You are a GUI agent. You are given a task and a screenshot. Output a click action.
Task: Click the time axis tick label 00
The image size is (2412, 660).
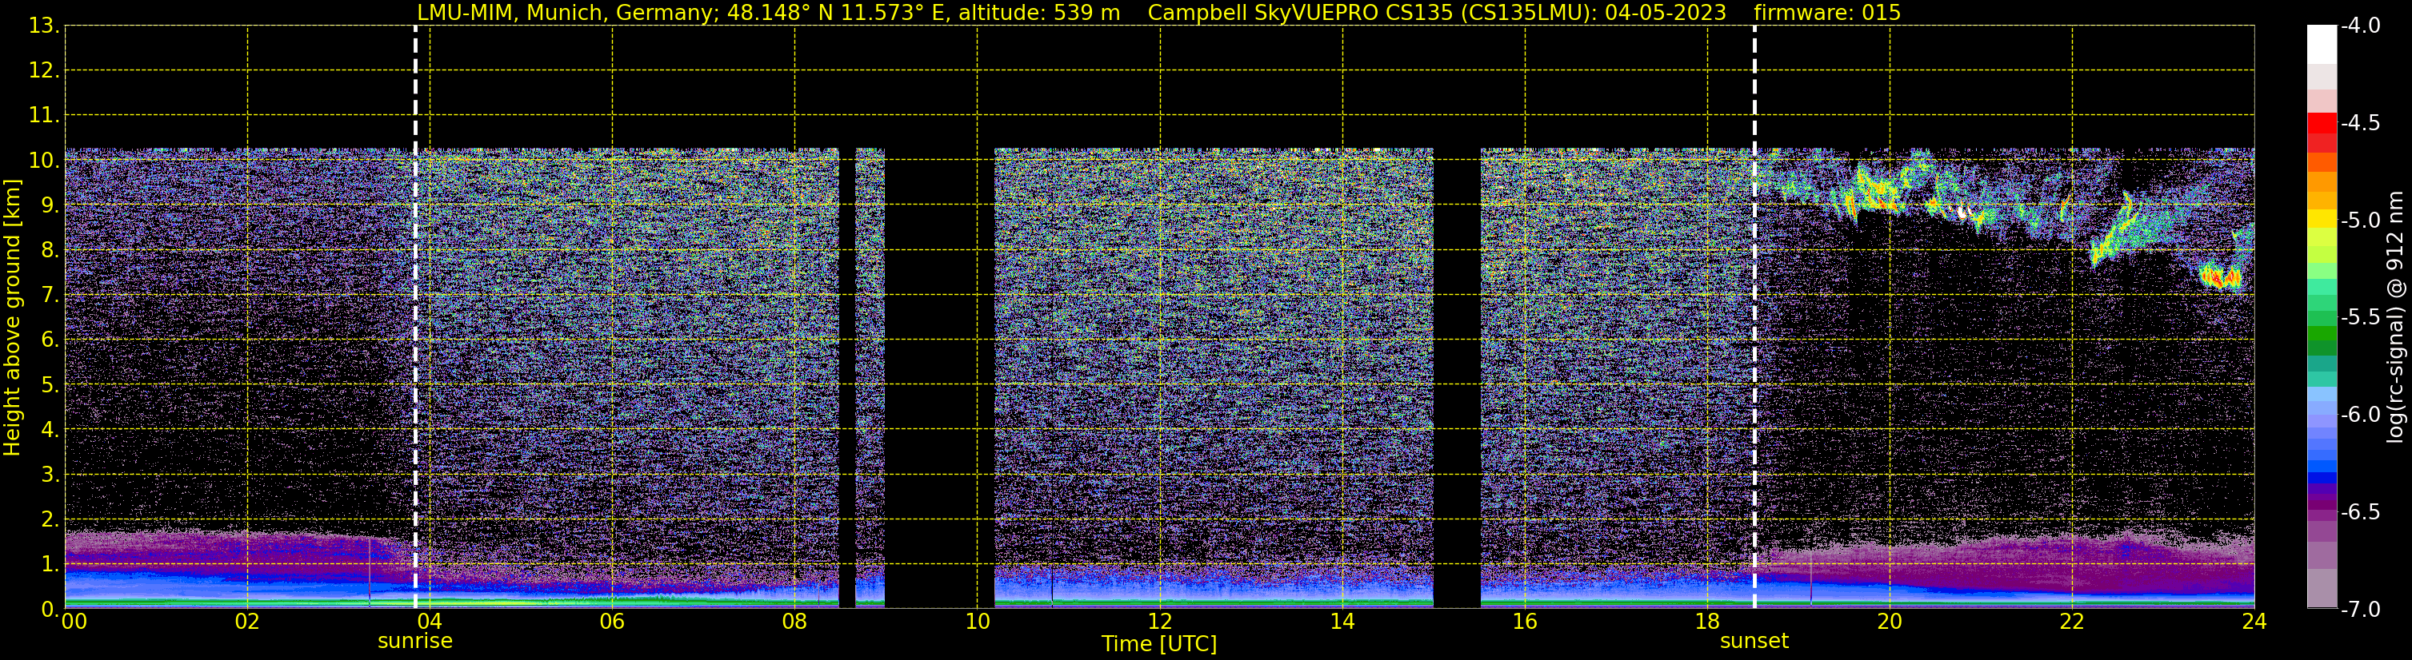coord(74,622)
